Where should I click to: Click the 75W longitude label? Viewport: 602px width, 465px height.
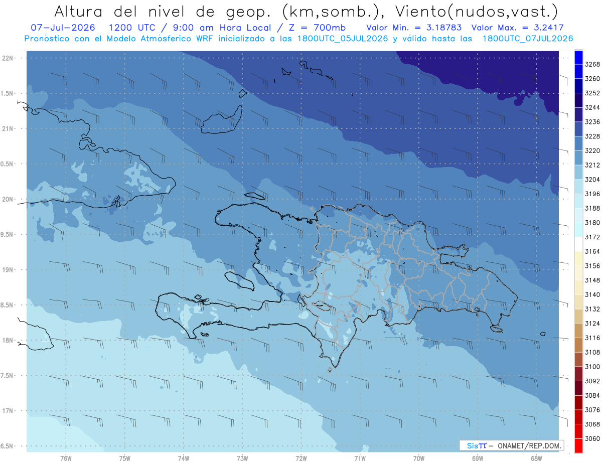[124, 458]
